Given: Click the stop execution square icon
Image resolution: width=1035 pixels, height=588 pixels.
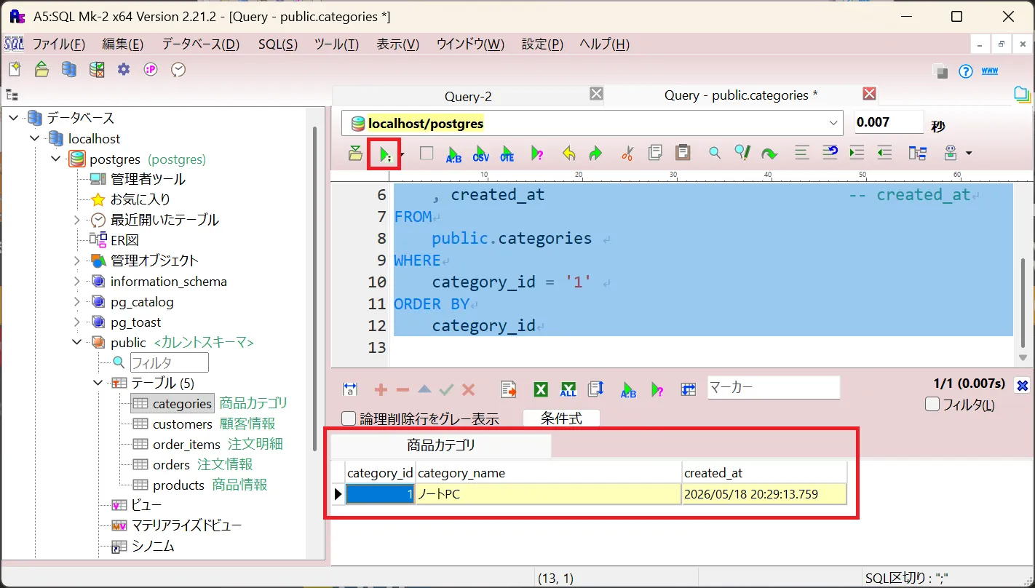Looking at the screenshot, I should pyautogui.click(x=427, y=153).
